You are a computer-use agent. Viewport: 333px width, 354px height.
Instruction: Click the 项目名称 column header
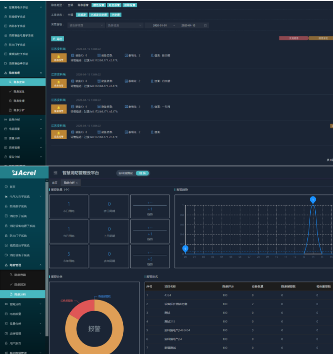pos(170,286)
